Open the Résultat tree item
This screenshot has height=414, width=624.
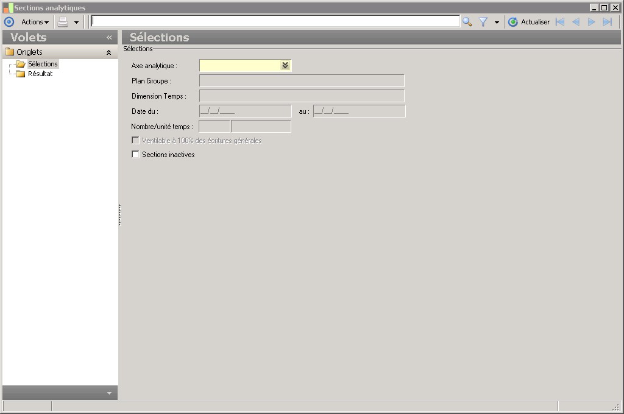coord(40,74)
